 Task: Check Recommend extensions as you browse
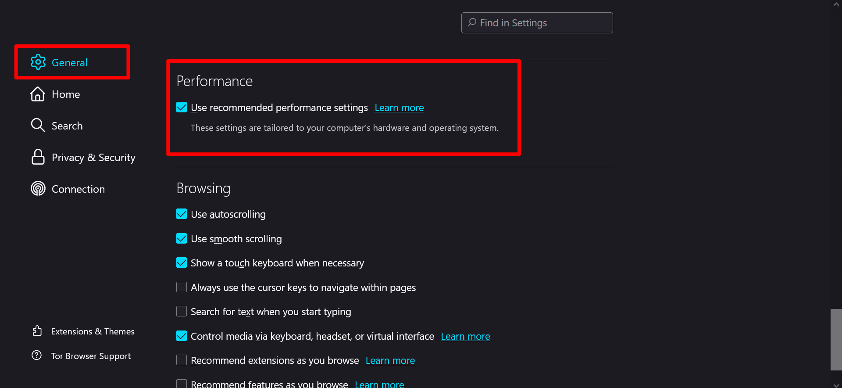point(182,360)
